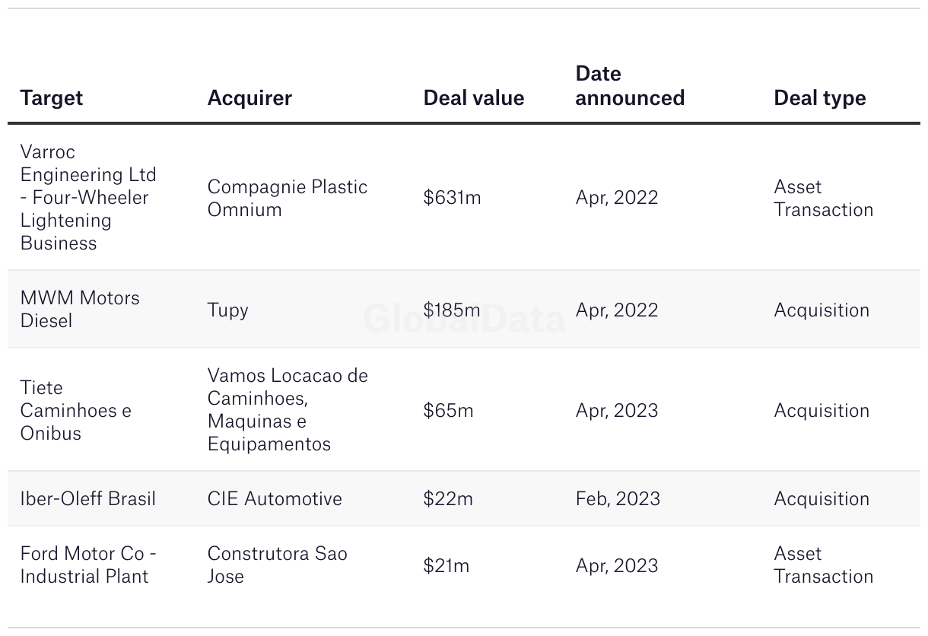Click the Iber-Oleff Brasil target
The height and width of the screenshot is (636, 928).
88,498
